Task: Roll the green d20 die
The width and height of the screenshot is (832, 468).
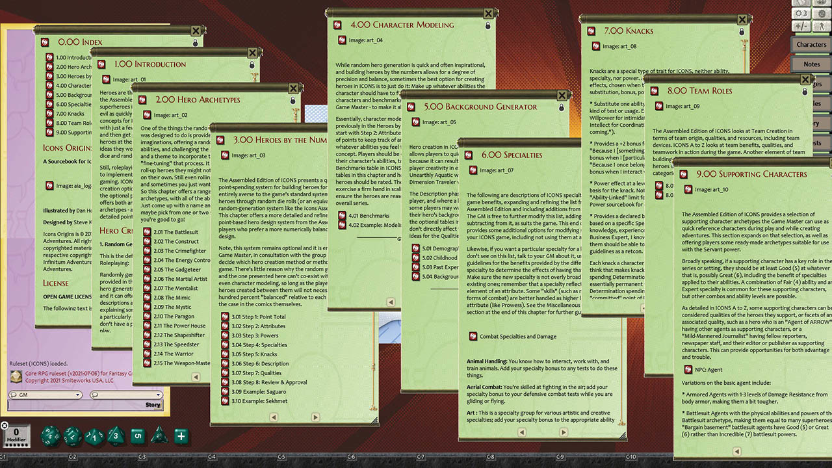Action: tap(50, 435)
